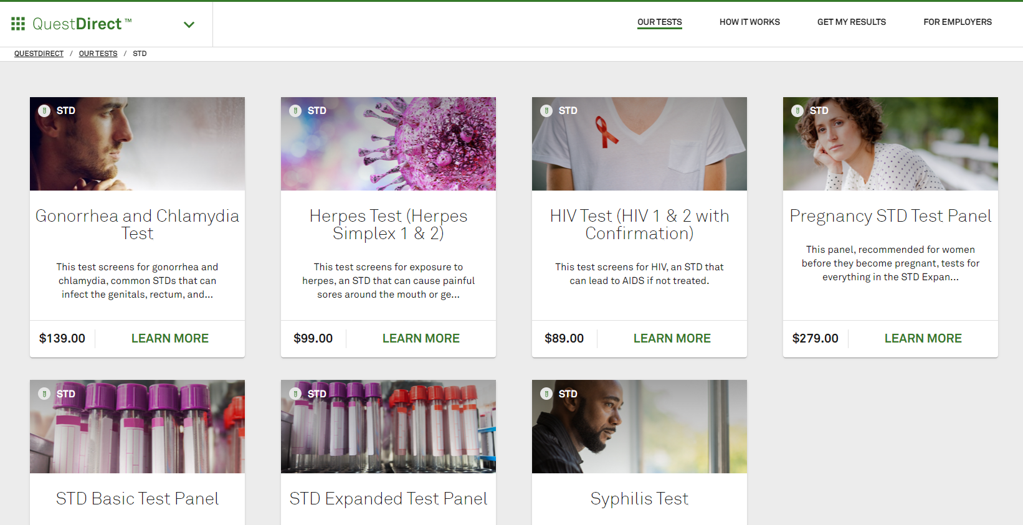1023x525 pixels.
Task: Select For Employers in top navigation
Action: tap(958, 22)
